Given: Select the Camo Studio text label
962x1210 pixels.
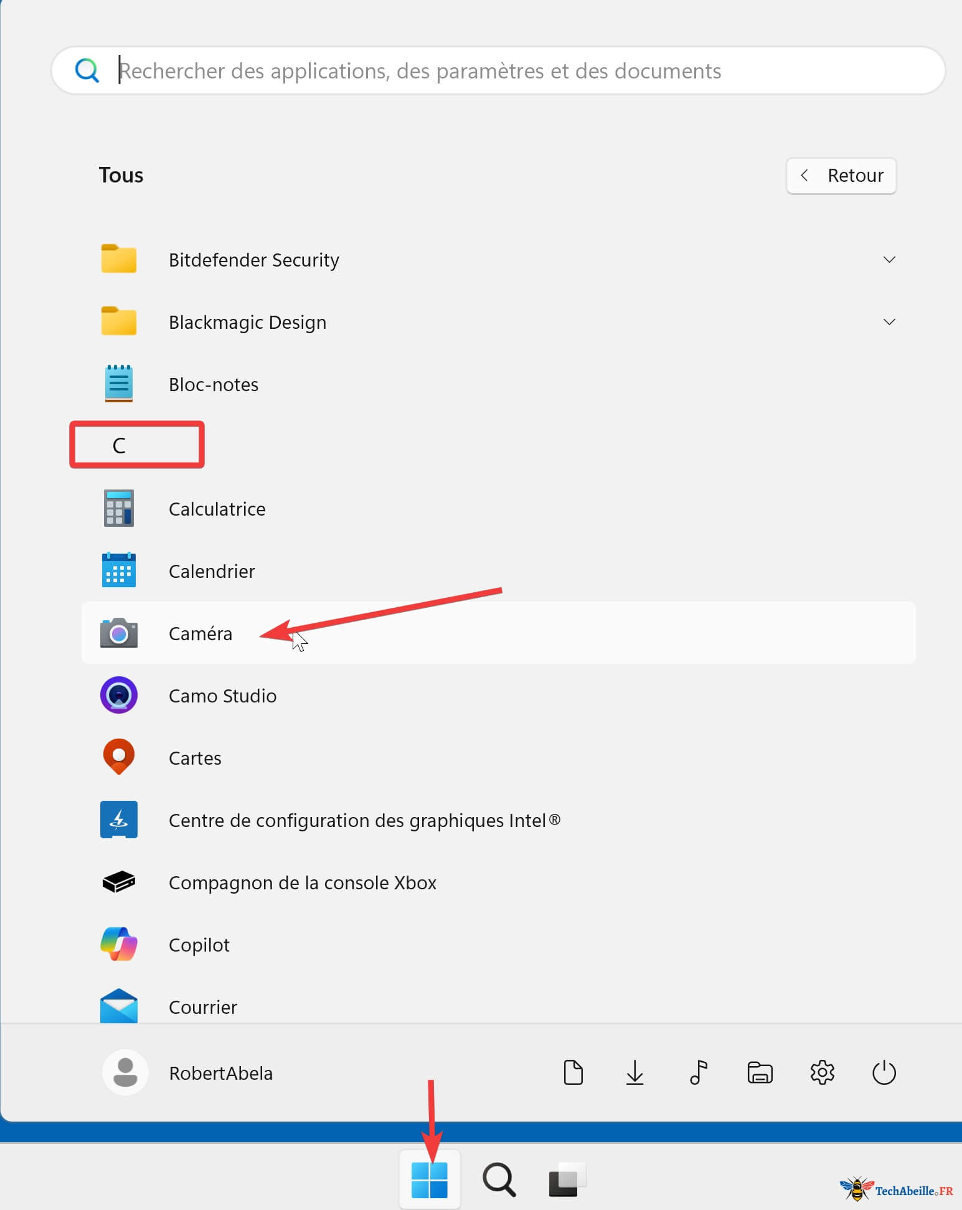Looking at the screenshot, I should tap(222, 696).
